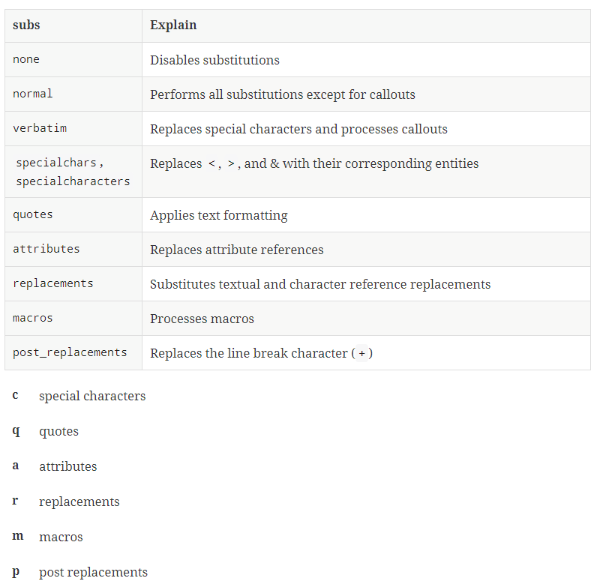Click 'Disables substitutions' description text

click(x=214, y=60)
